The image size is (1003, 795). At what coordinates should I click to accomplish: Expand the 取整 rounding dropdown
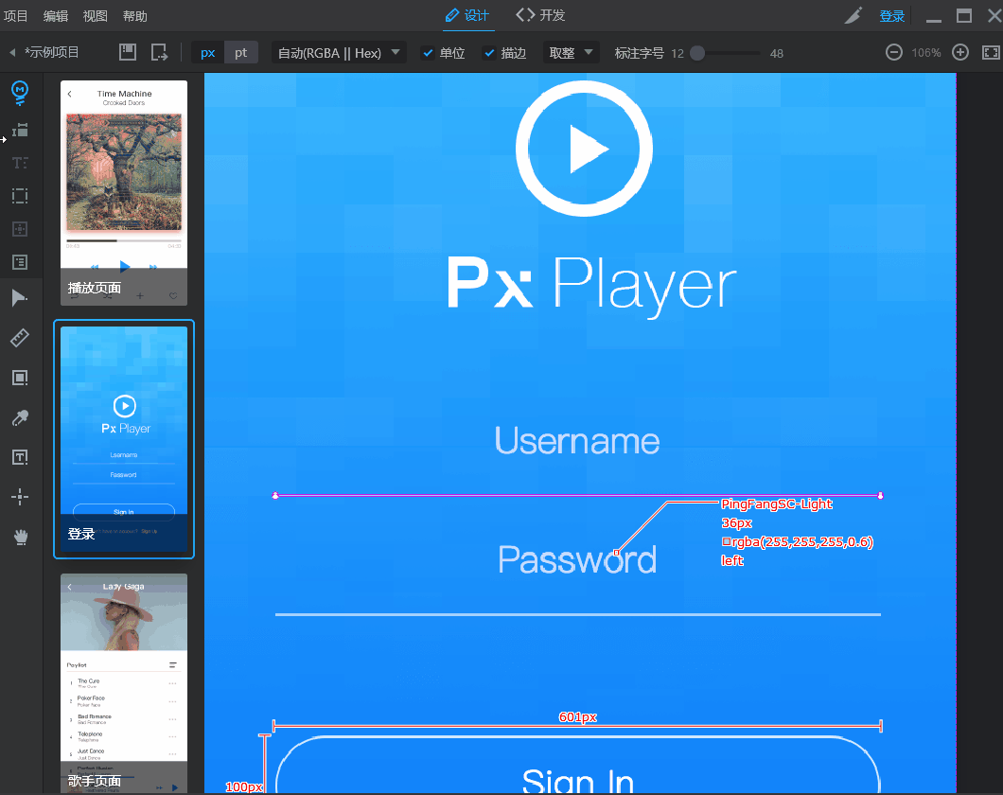pos(572,52)
